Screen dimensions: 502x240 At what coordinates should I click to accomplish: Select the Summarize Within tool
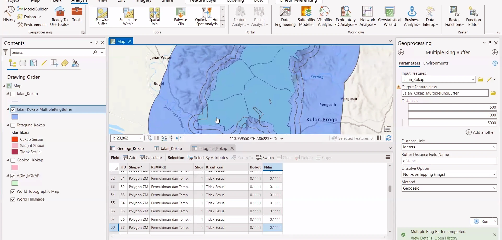point(128,16)
